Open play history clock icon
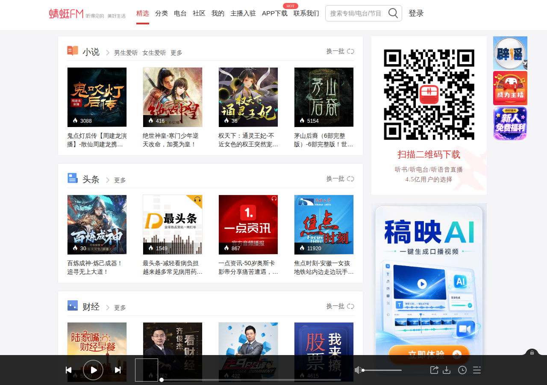This screenshot has height=385, width=547. 462,370
